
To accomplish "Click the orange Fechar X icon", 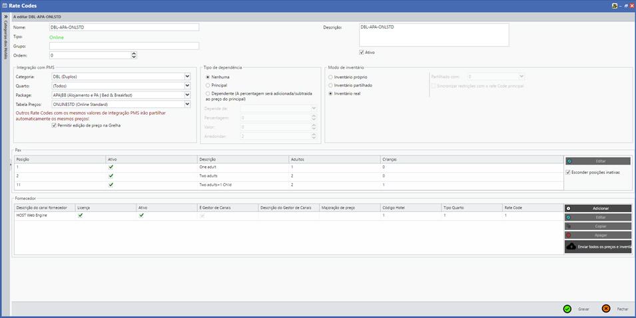I will 606,309.
